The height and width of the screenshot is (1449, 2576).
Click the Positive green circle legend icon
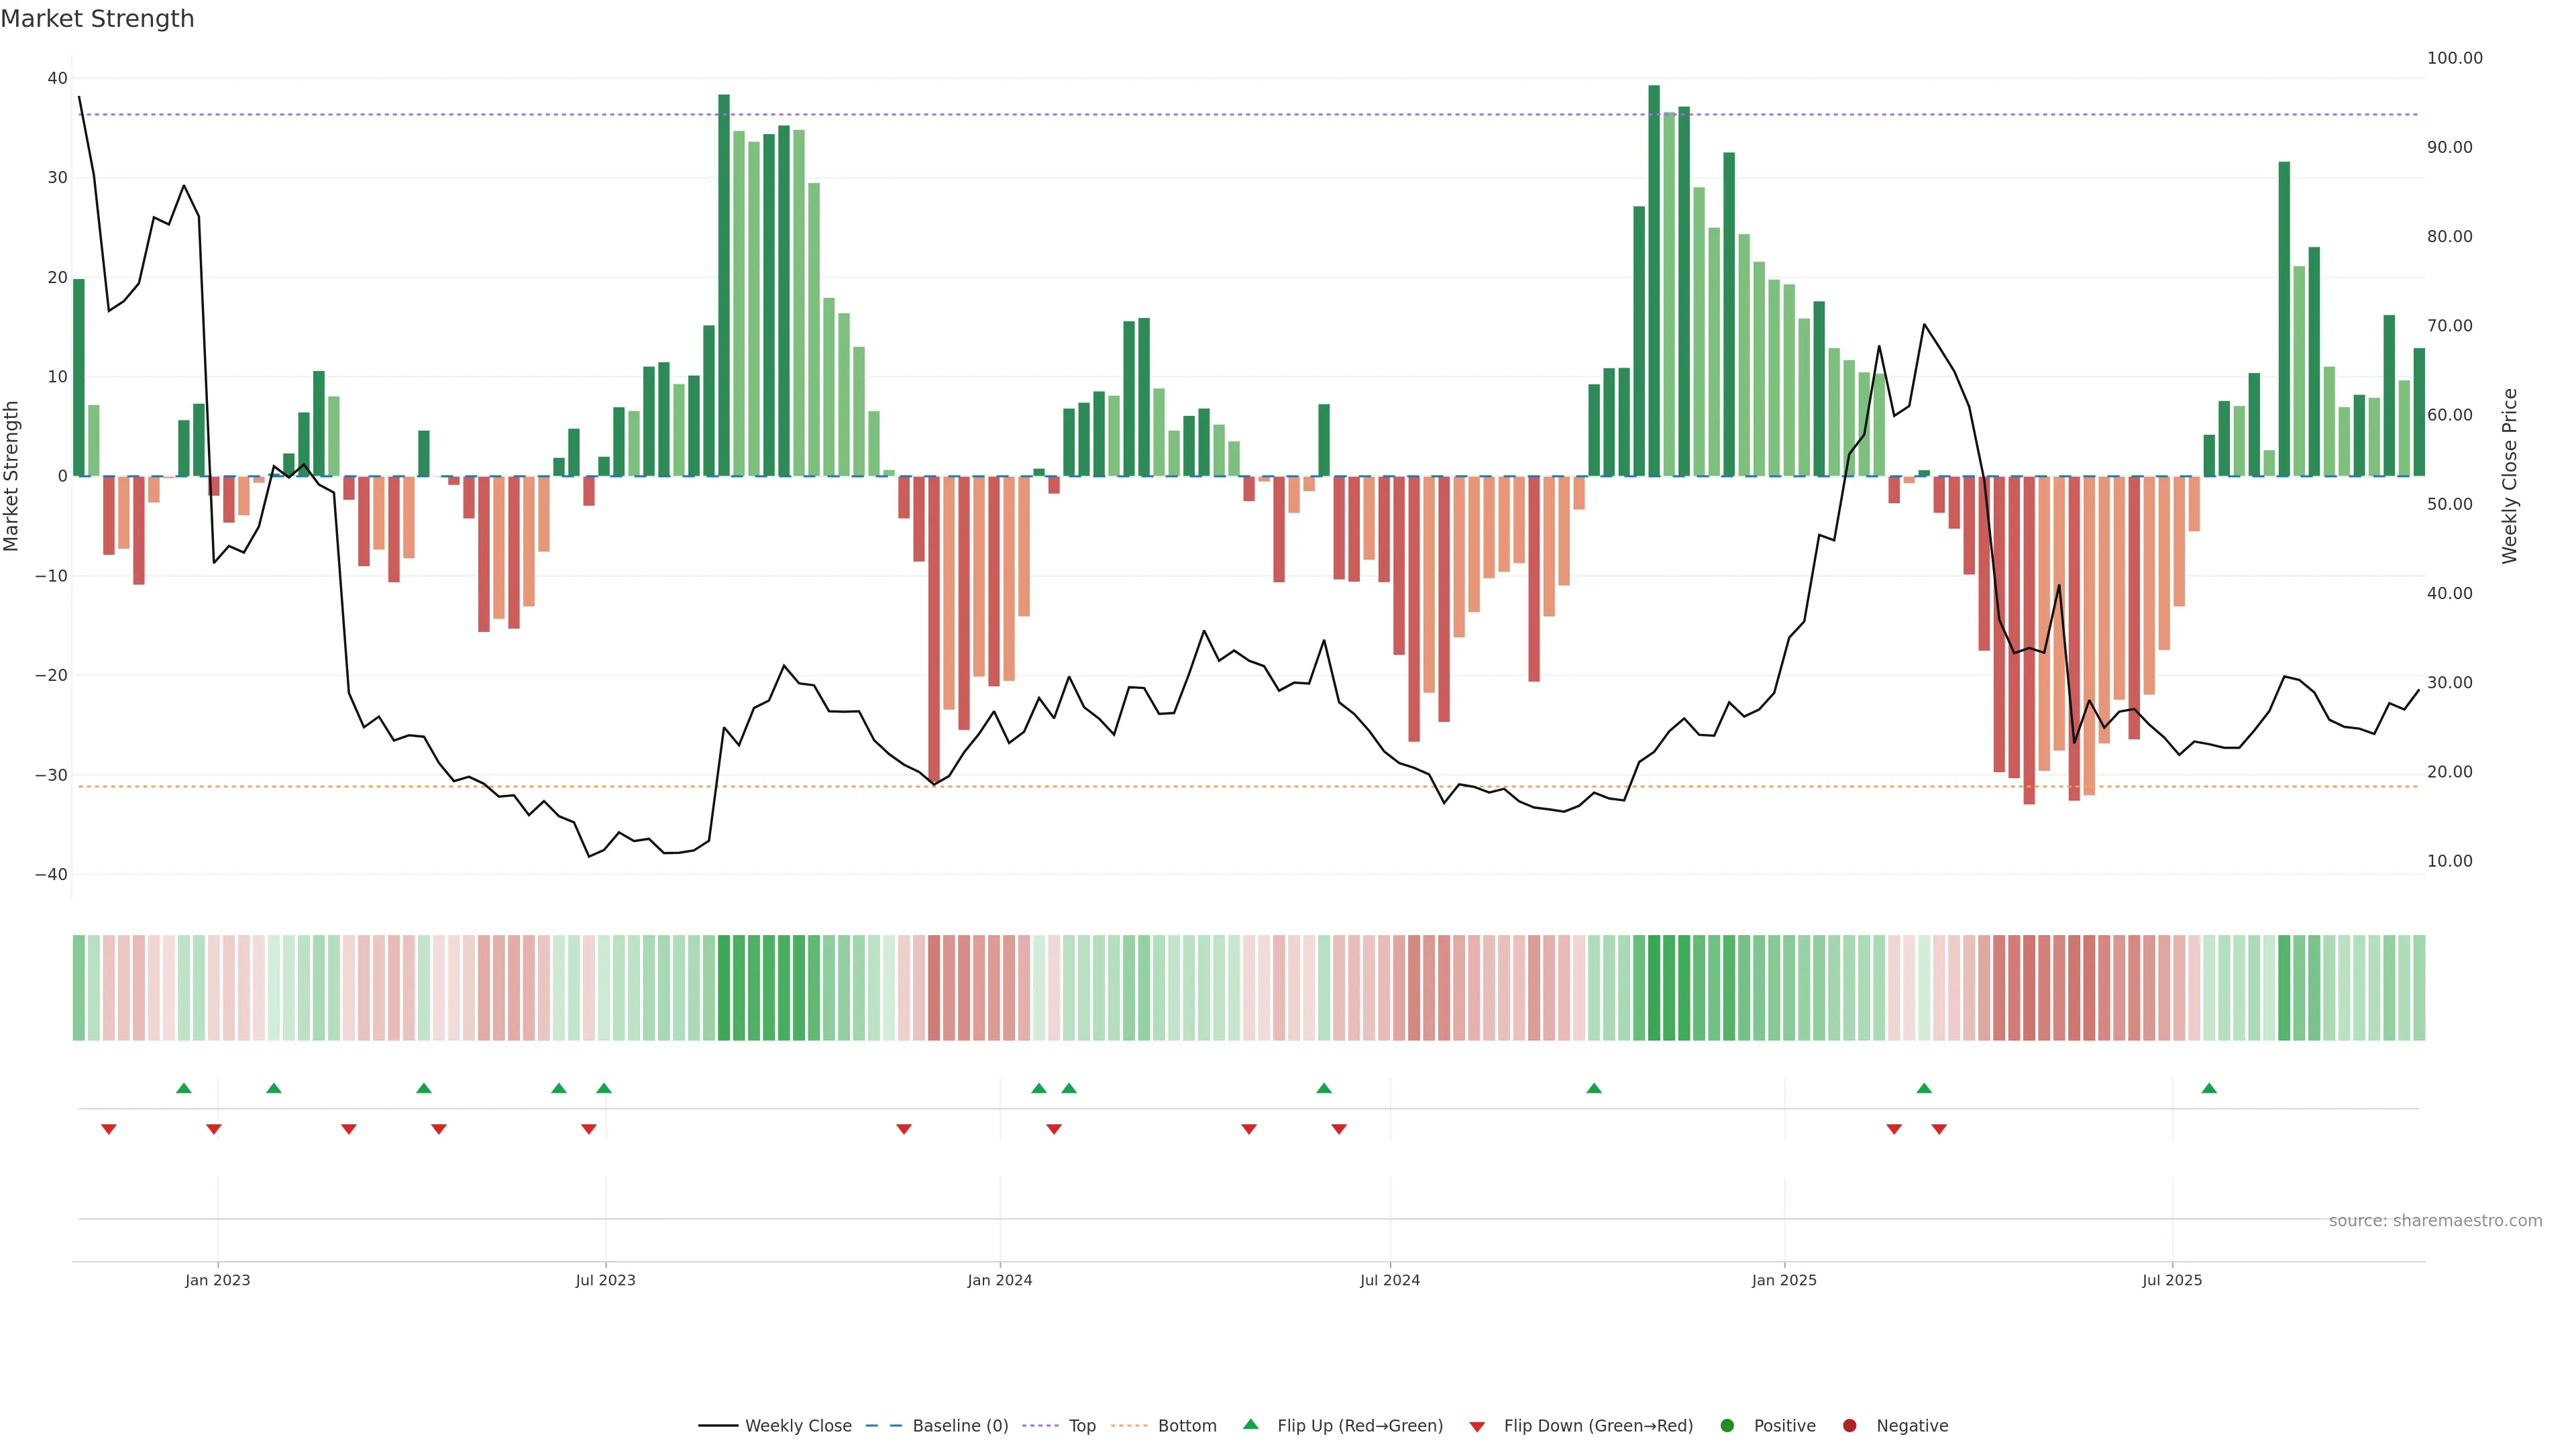pos(1727,1425)
